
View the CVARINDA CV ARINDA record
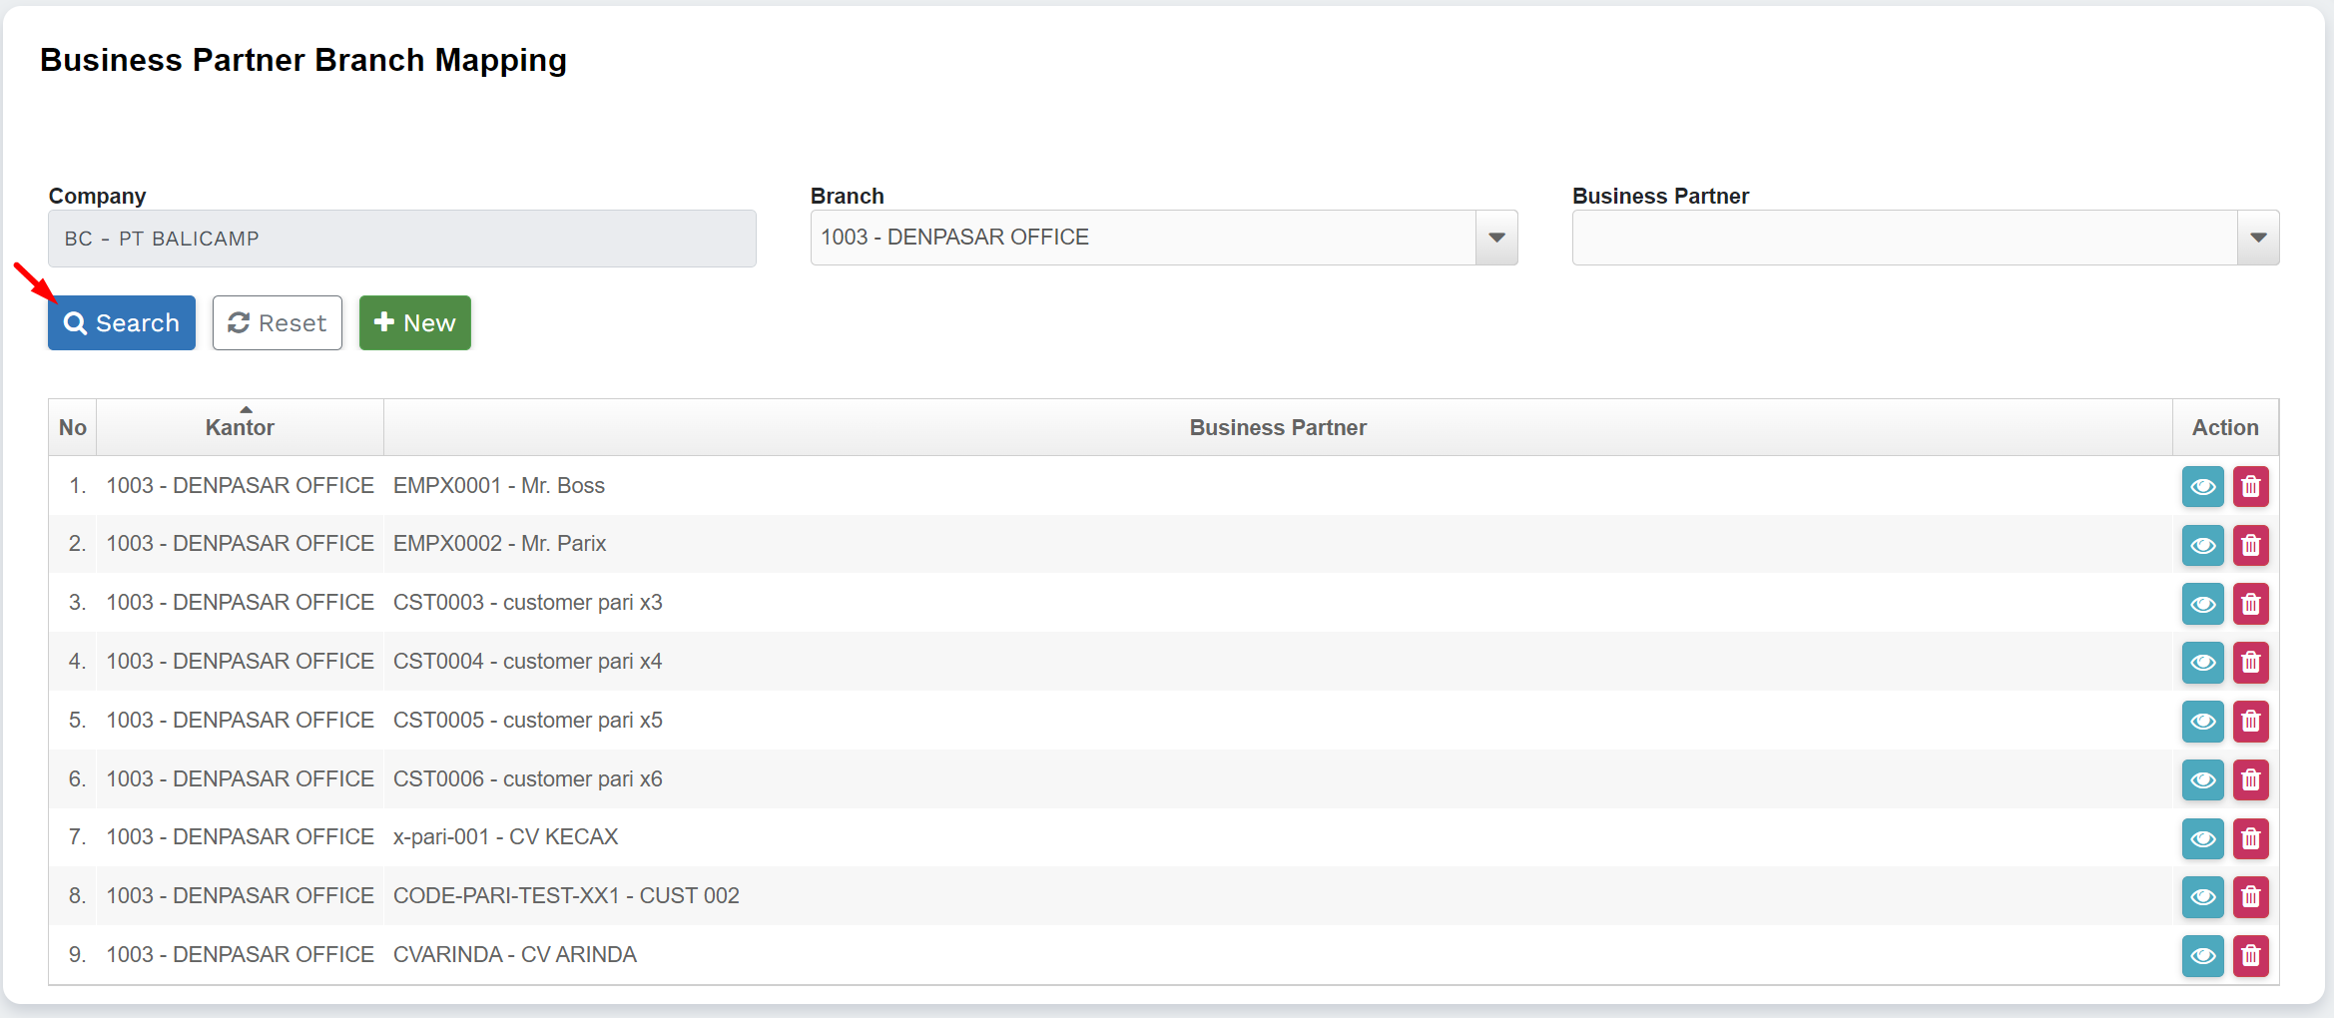[x=2202, y=956]
